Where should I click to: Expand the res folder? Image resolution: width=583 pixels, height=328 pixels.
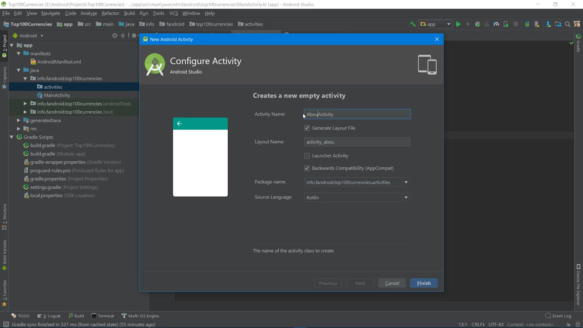(x=19, y=128)
